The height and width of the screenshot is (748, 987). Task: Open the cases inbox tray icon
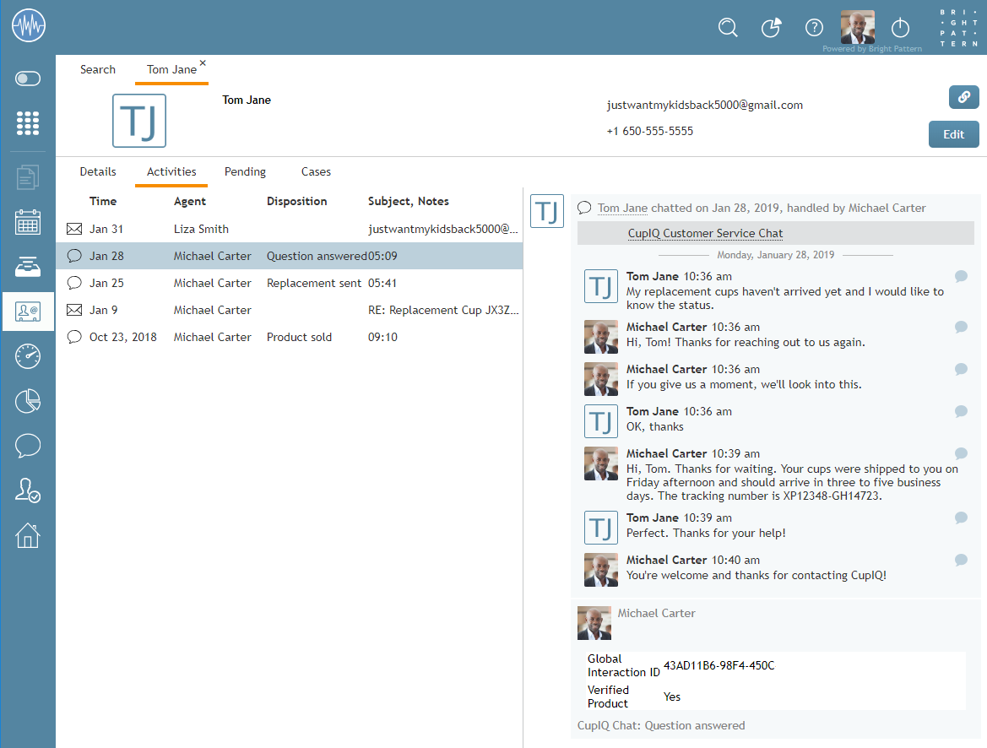coord(28,267)
